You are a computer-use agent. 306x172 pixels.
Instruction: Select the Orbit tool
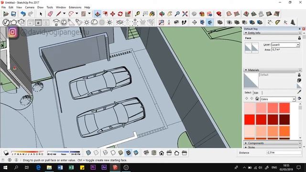[x=162, y=14]
